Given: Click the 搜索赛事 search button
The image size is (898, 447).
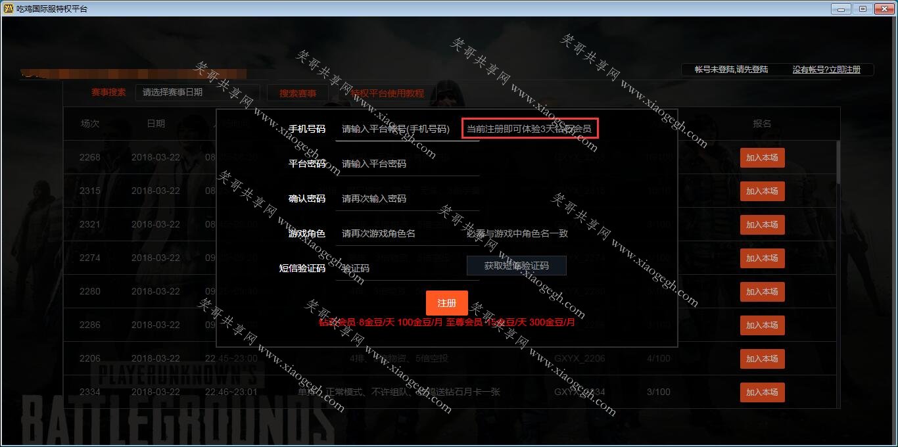Looking at the screenshot, I should 298,93.
